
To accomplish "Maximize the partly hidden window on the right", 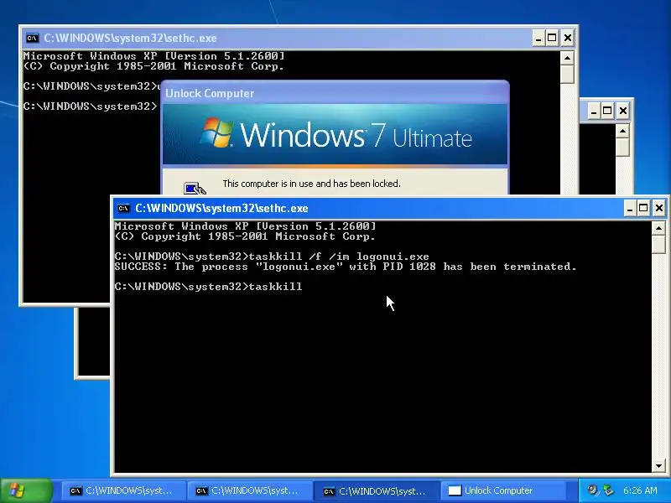I will point(607,111).
